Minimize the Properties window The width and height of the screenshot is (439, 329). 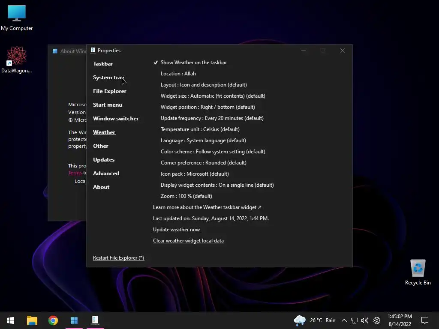click(x=304, y=51)
